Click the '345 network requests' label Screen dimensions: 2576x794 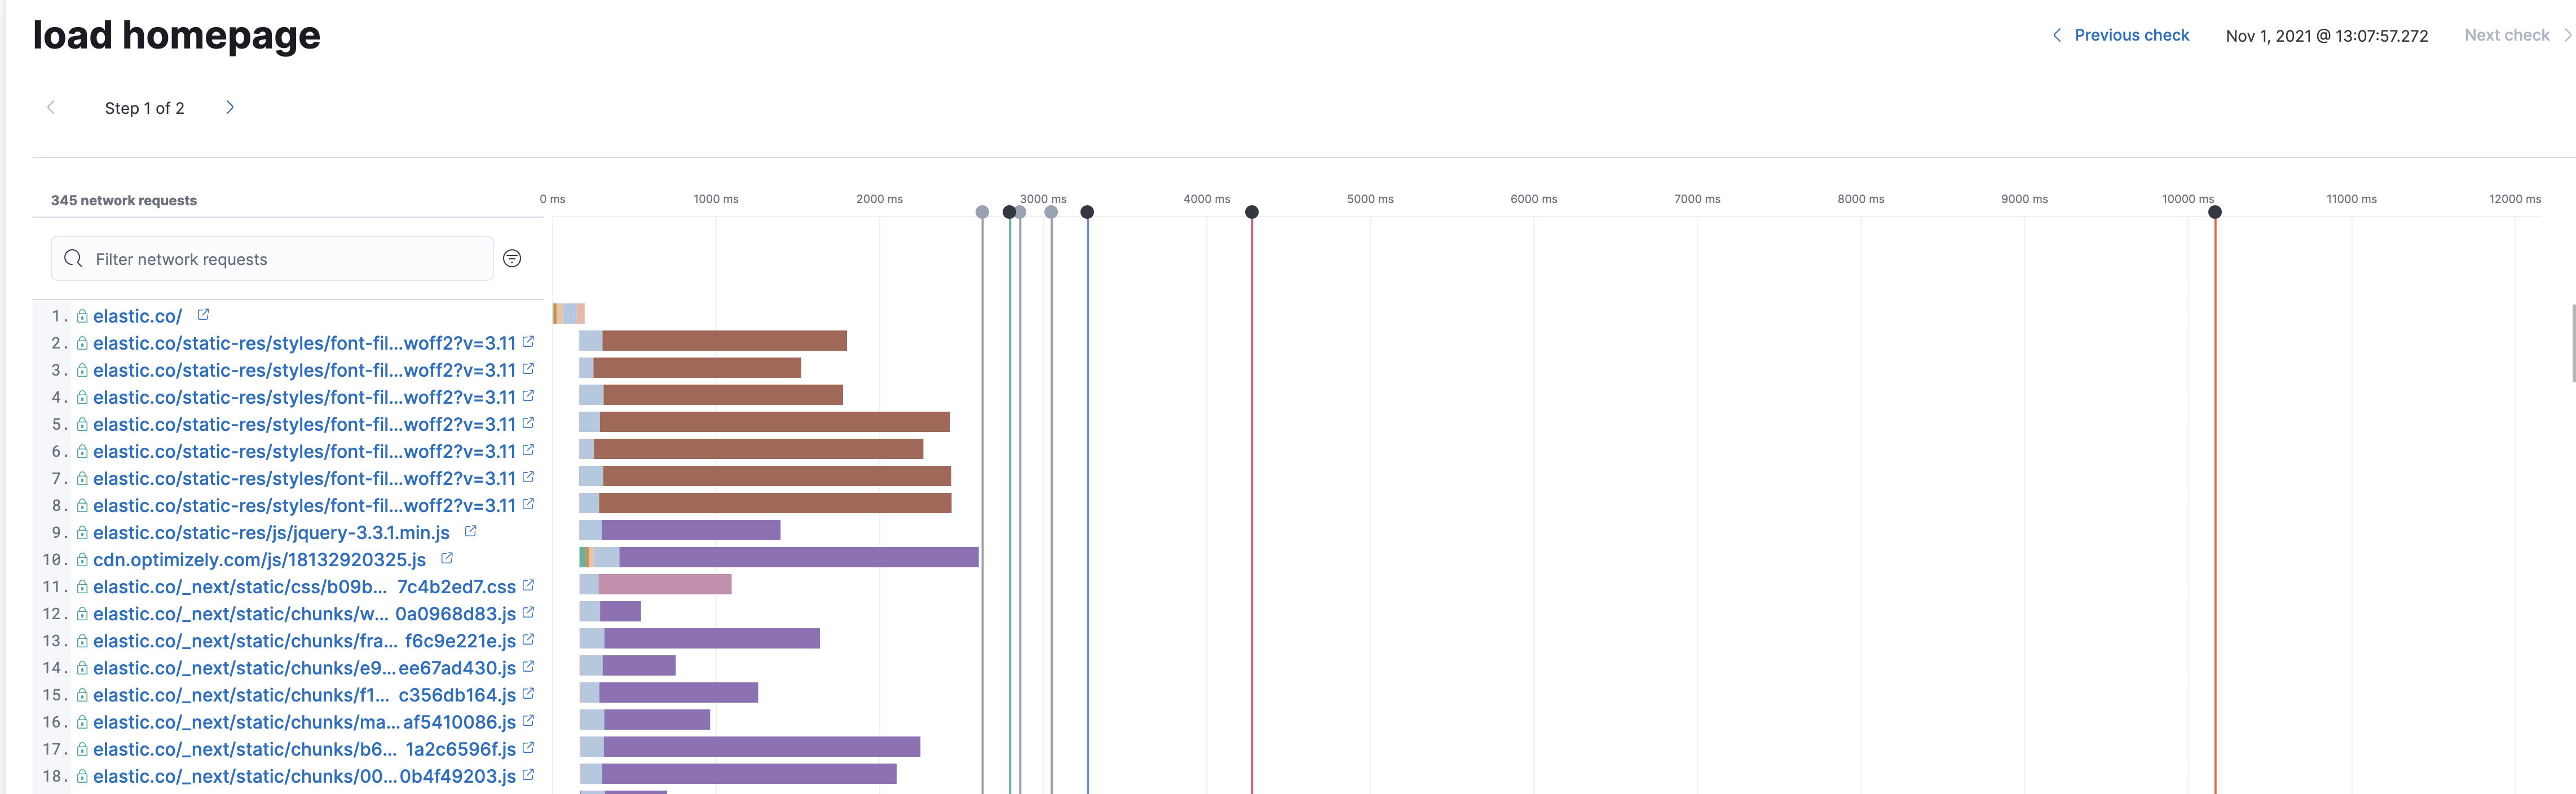124,200
